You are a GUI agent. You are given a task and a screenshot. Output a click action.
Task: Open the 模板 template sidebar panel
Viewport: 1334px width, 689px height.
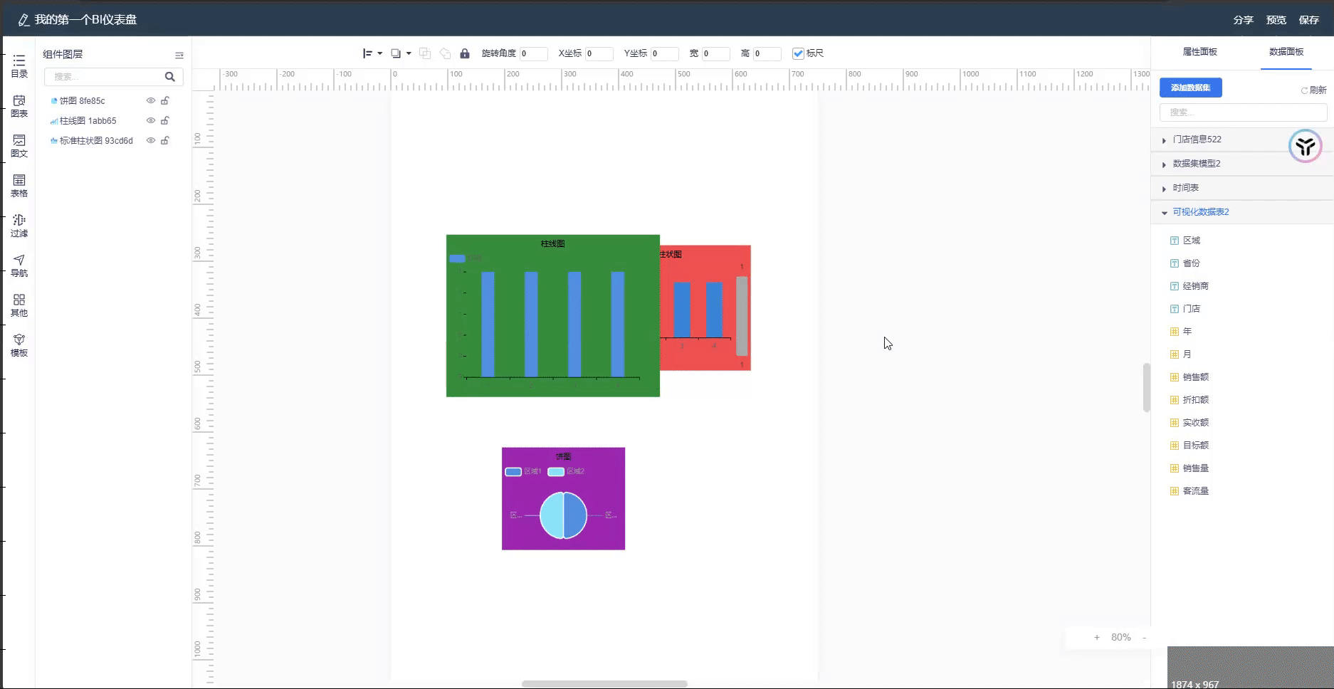19,345
